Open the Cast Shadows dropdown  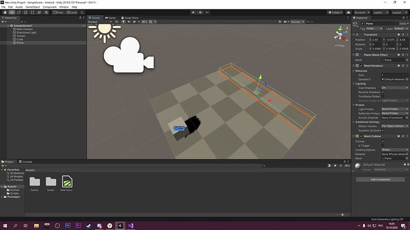[x=395, y=88]
